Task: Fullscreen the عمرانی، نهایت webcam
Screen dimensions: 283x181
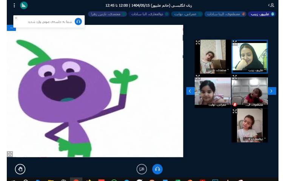Action: (198, 77)
